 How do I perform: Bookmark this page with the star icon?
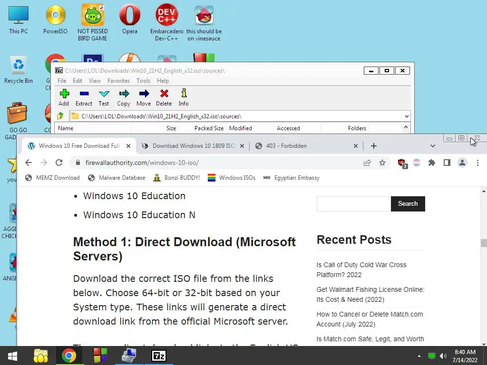382,163
